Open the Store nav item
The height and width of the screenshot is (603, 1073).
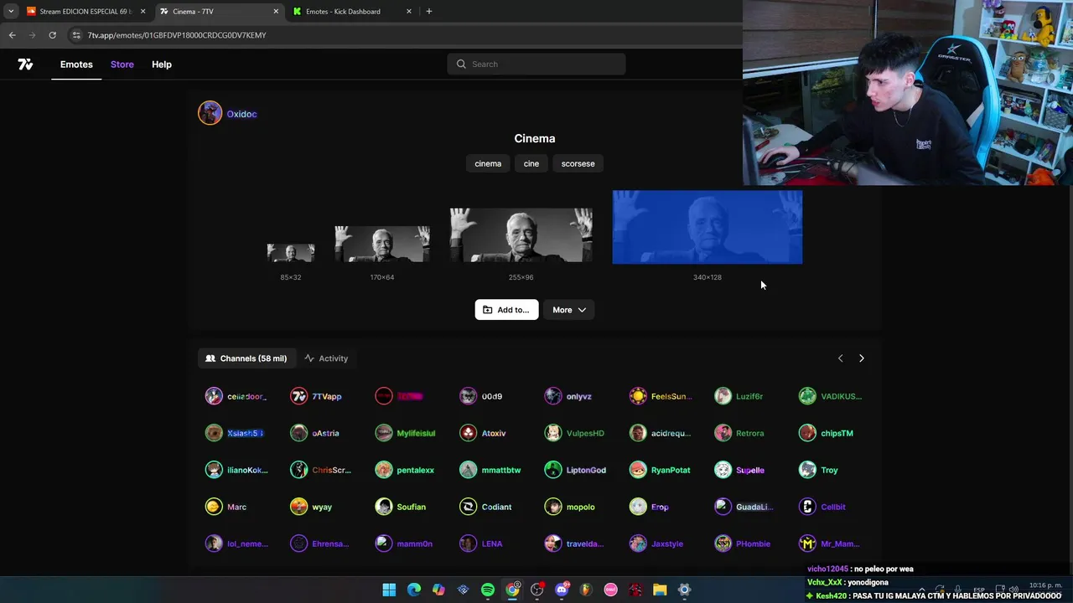[122, 64]
